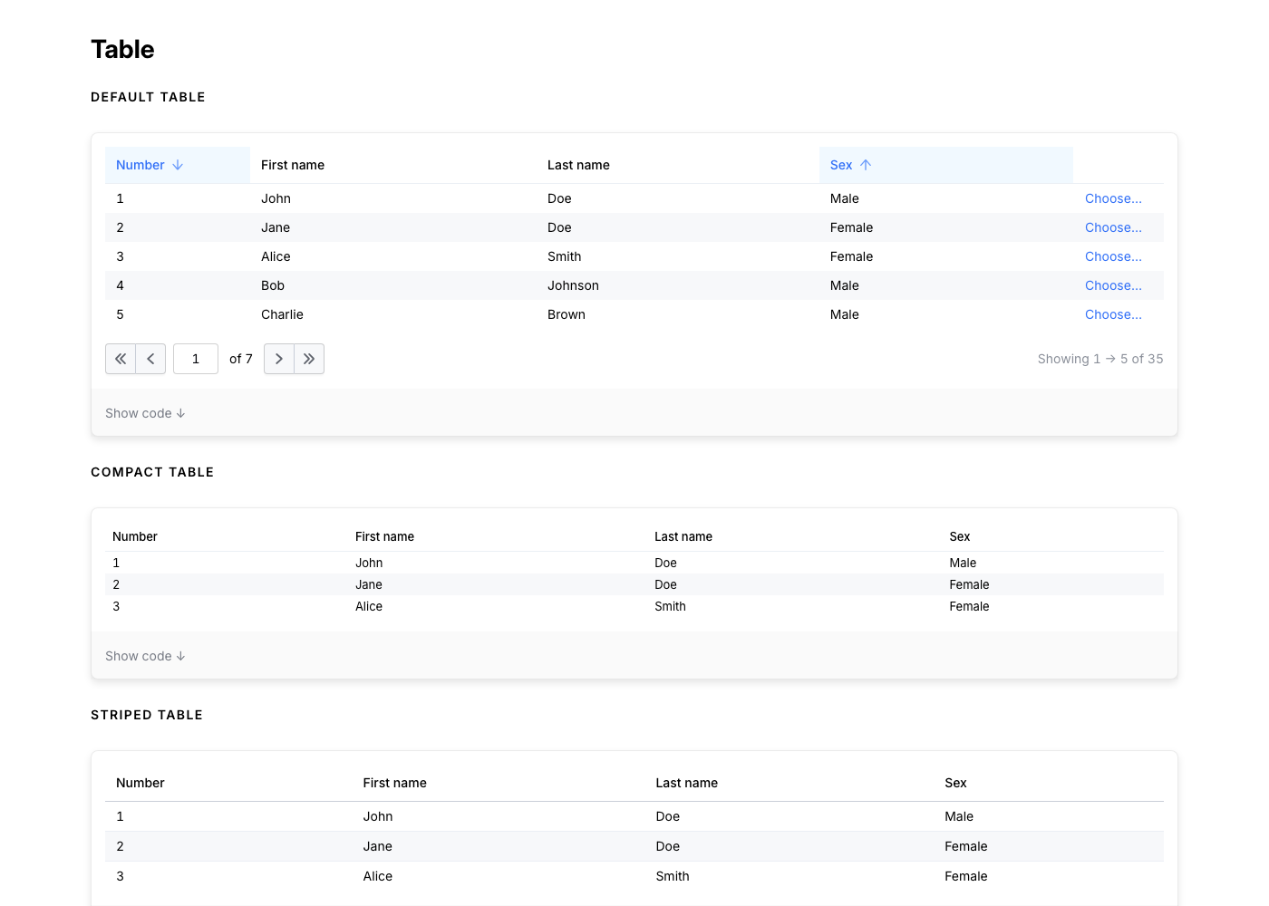This screenshot has width=1269, height=906.
Task: Click the next page chevron button
Action: point(279,359)
